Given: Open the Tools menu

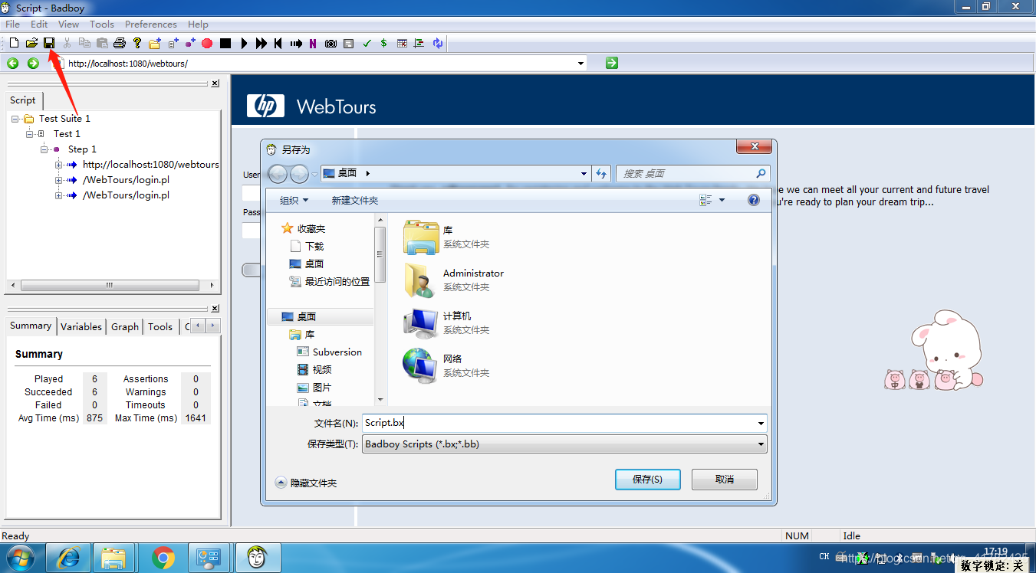Looking at the screenshot, I should coord(102,24).
